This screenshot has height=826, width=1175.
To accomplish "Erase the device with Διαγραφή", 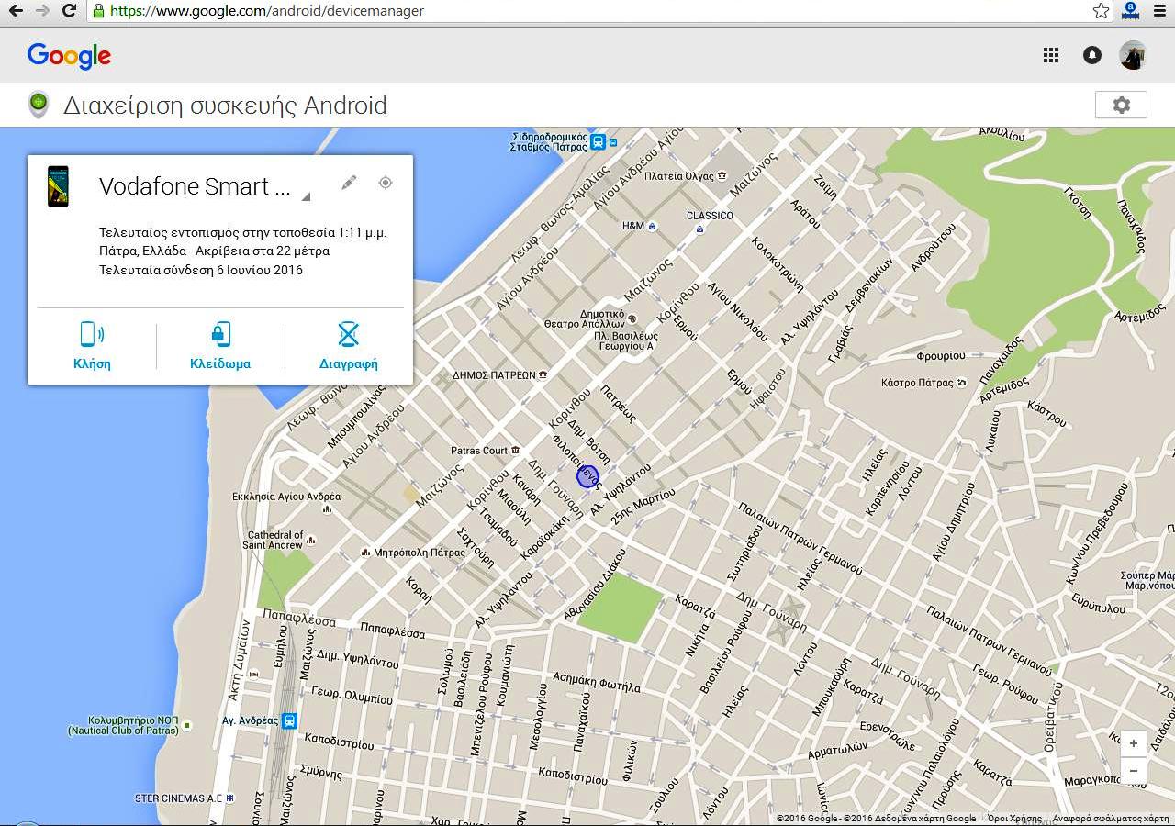I will [x=349, y=346].
